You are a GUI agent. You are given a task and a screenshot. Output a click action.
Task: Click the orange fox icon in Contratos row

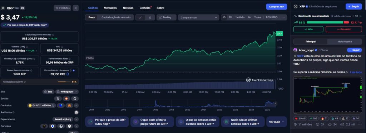click(x=69, y=105)
